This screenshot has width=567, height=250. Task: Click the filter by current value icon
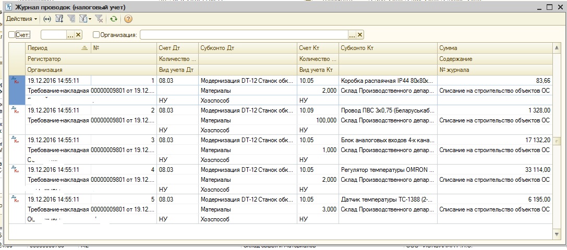(71, 19)
